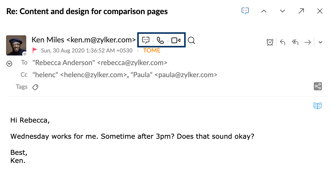Add a tag using the tag icon
This screenshot has height=172, width=333.
pos(35,87)
